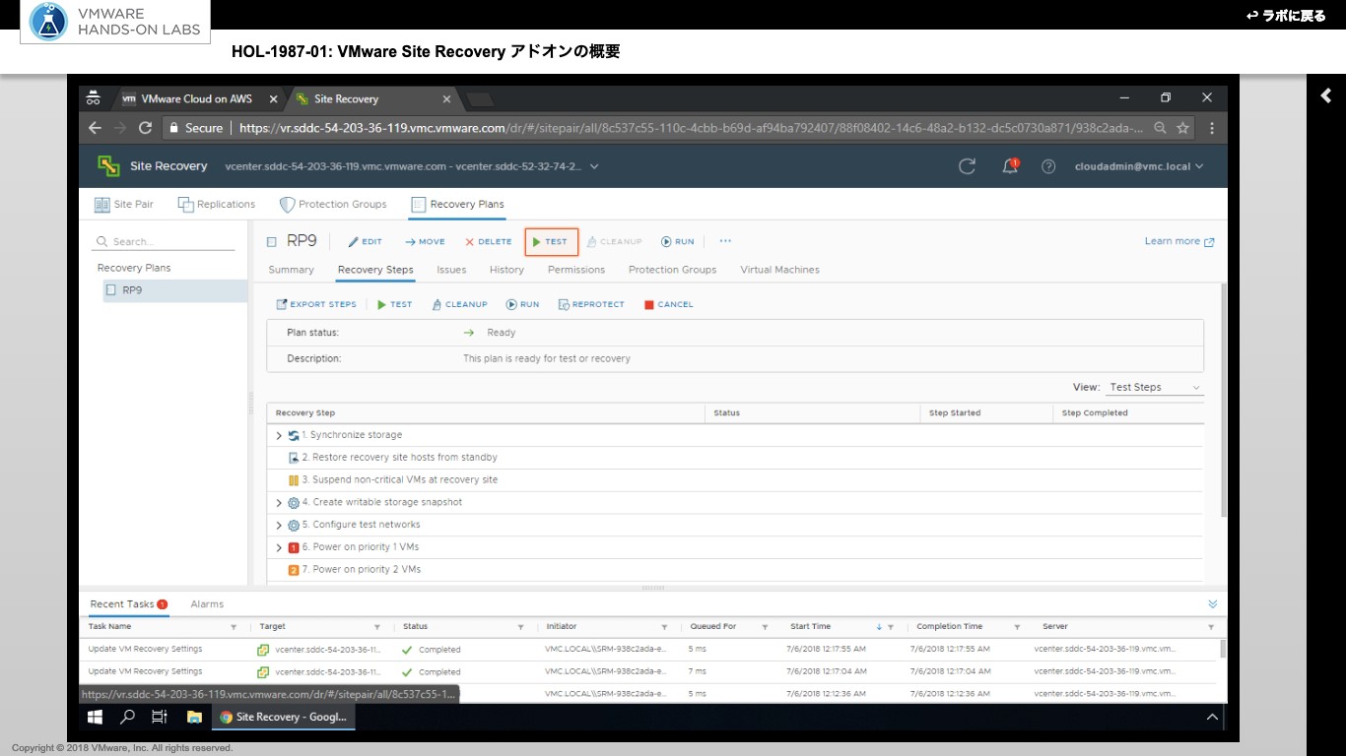Click the ラボに戻る link
Viewport: 1346px width, 756px height.
1286,16
